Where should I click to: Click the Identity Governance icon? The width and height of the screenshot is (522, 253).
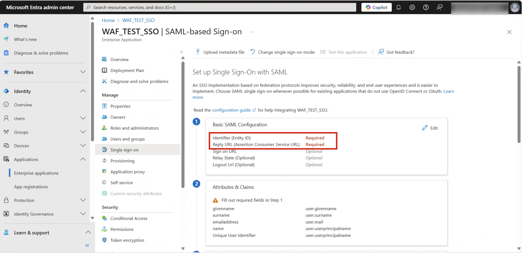6,214
